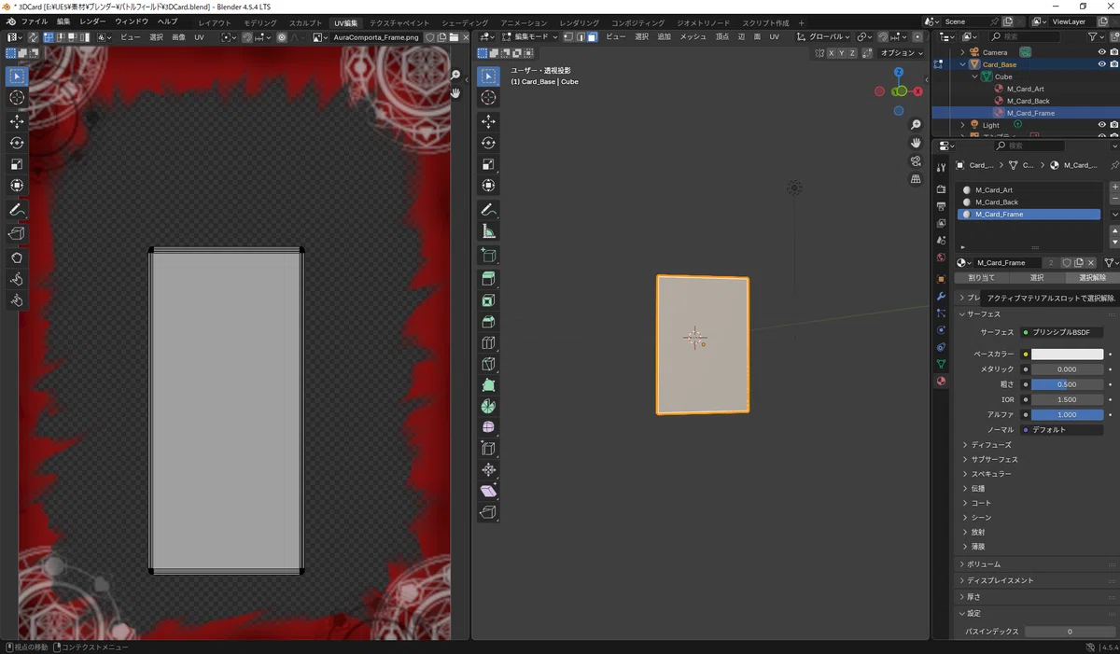Select the Knife tool

(x=488, y=365)
